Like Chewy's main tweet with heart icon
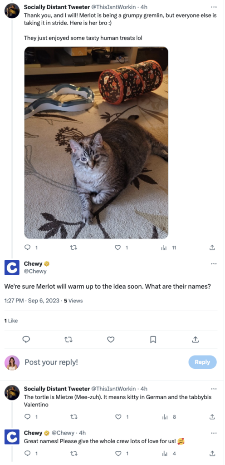 [111, 339]
